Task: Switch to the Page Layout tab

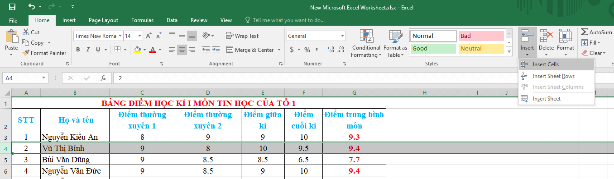Action: pyautogui.click(x=103, y=20)
